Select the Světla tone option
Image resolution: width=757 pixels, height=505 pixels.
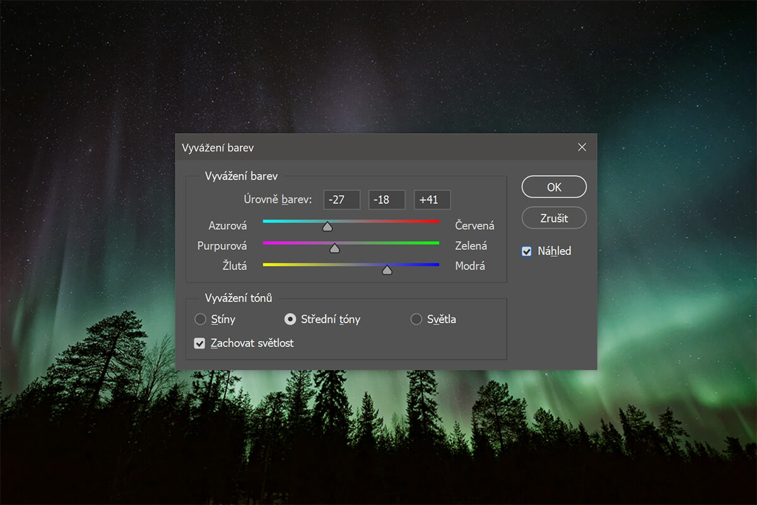coord(416,319)
